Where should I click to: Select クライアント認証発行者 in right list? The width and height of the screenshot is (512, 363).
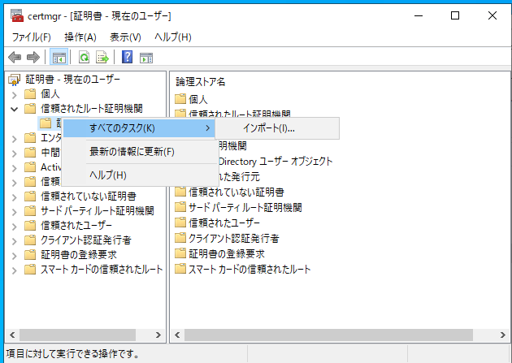(x=234, y=238)
